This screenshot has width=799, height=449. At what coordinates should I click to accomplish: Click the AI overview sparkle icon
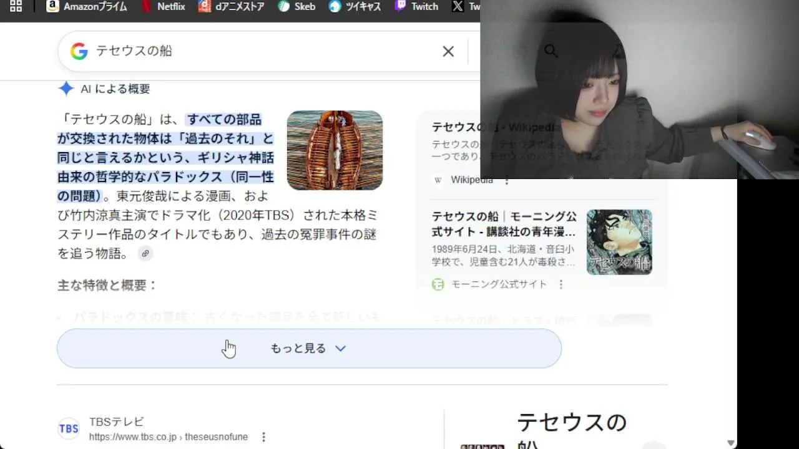tap(66, 89)
